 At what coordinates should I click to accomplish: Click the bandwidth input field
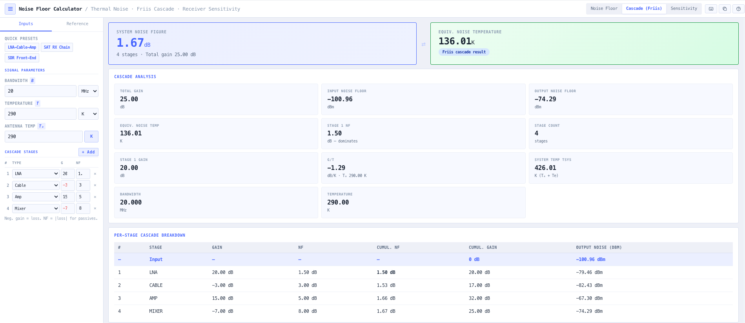[x=40, y=91]
